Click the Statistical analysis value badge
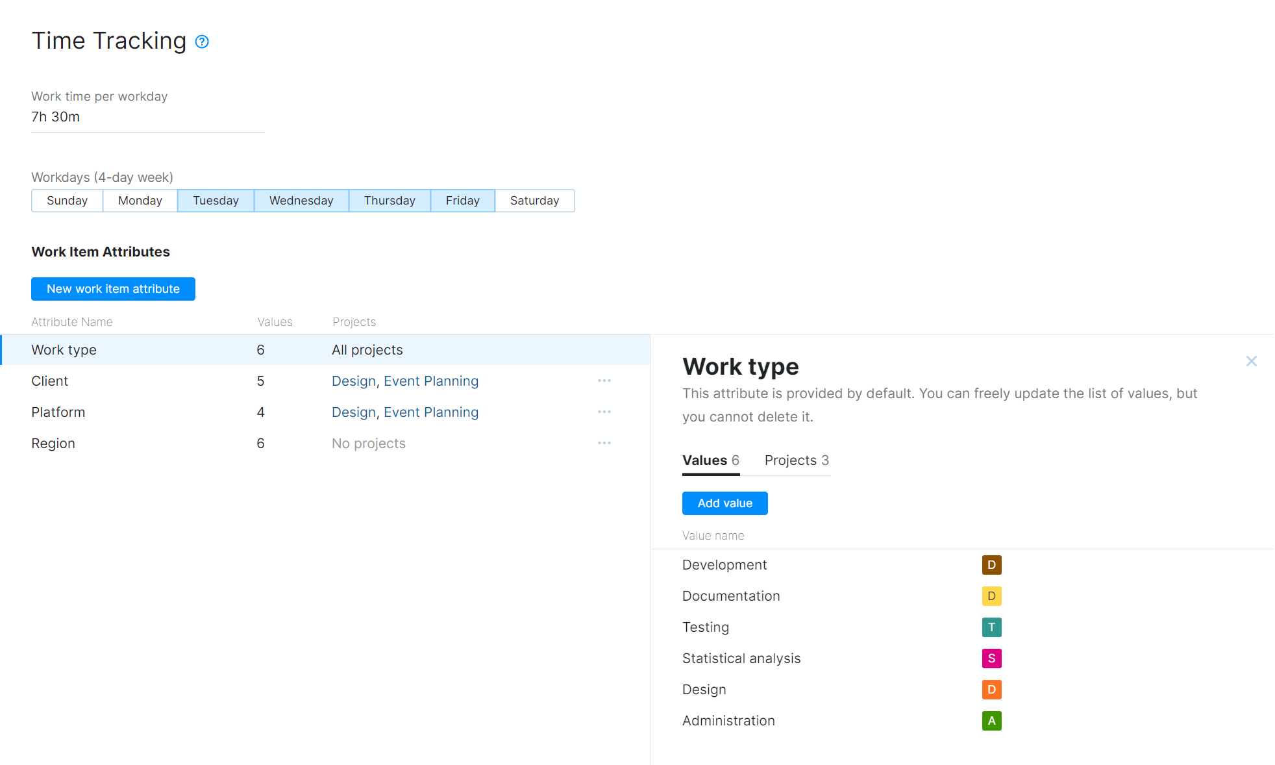The width and height of the screenshot is (1275, 765). click(x=991, y=658)
